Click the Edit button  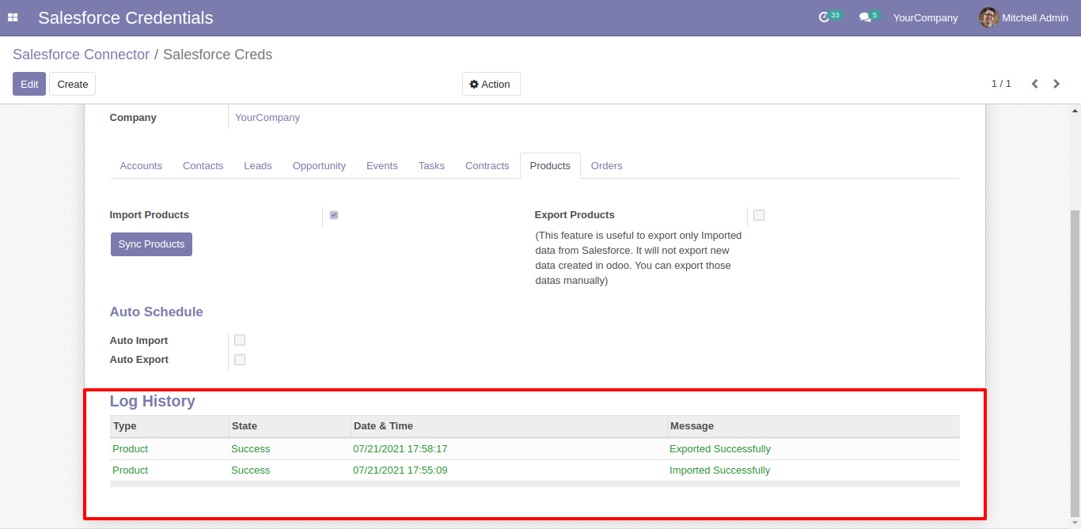(x=29, y=84)
